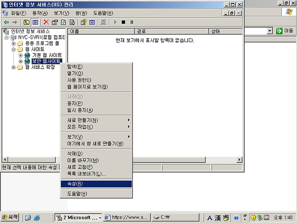Click the 시작 Start button
Image resolution: width=297 pixels, height=223 pixels.
click(10, 217)
